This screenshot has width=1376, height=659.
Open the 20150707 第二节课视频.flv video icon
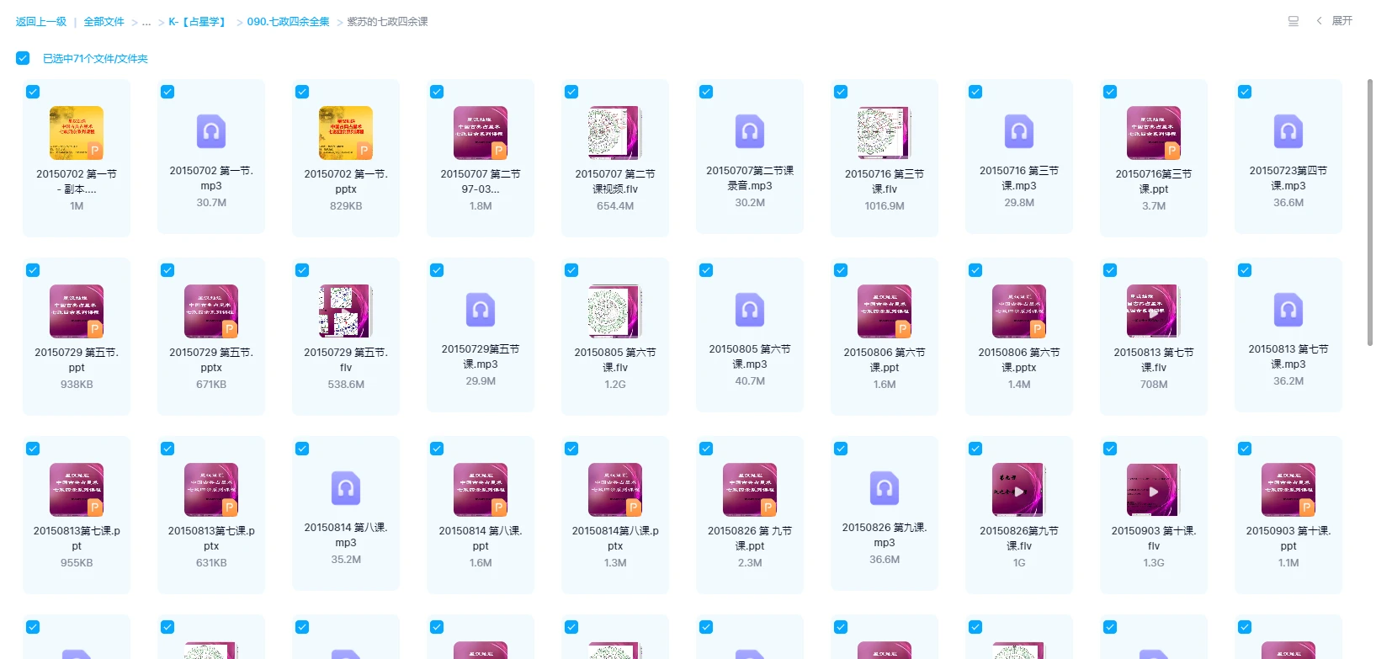(x=615, y=133)
